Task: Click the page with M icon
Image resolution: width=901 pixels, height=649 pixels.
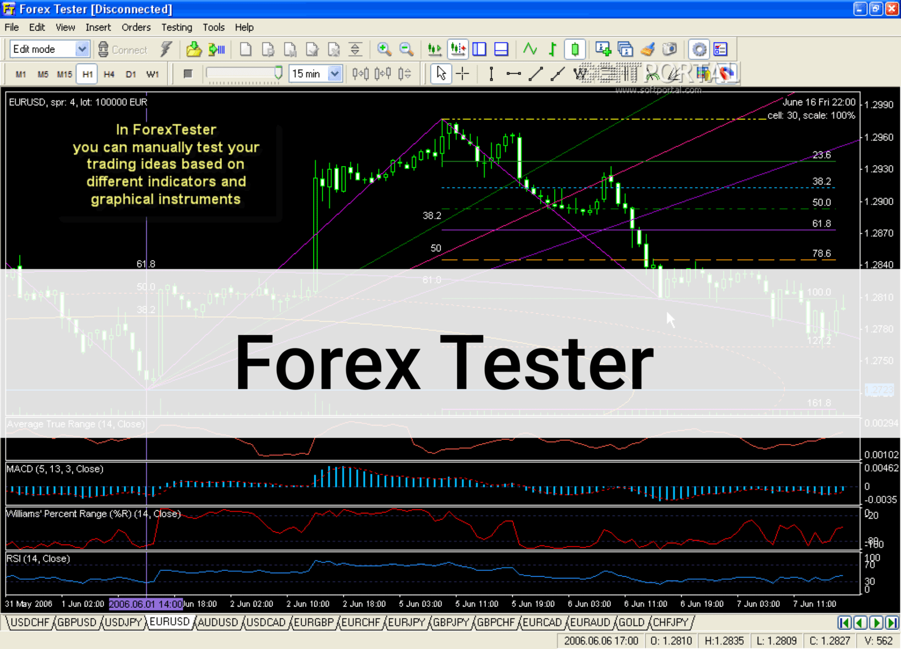Action: (x=290, y=50)
